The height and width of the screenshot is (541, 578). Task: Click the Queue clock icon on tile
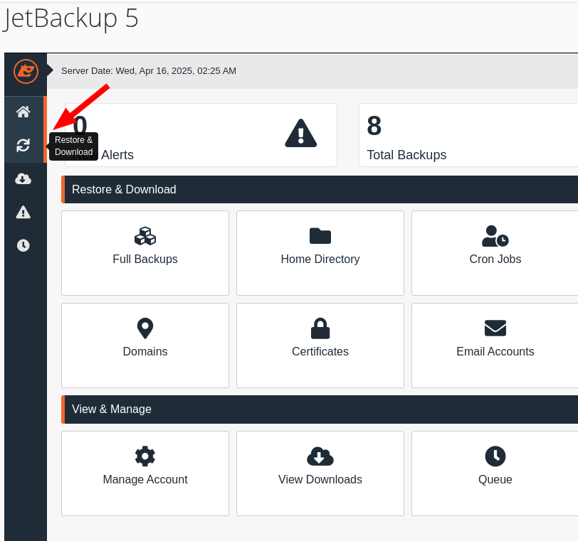[x=495, y=456]
